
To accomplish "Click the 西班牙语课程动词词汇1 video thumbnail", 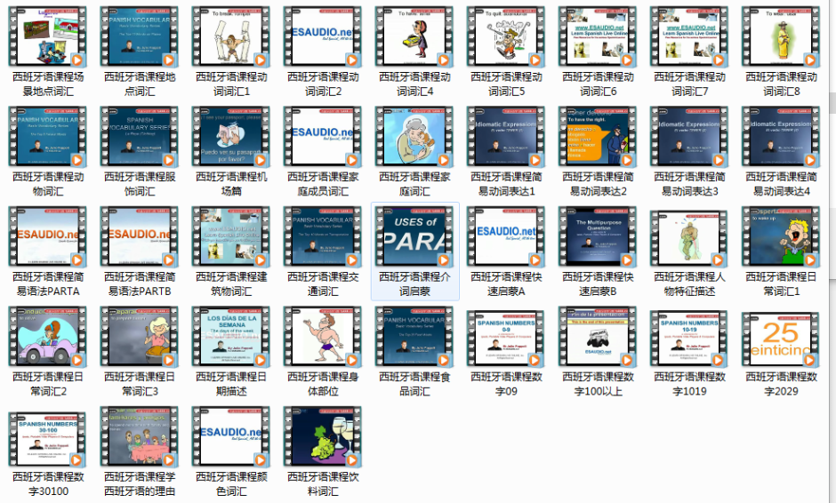I will pyautogui.click(x=230, y=37).
